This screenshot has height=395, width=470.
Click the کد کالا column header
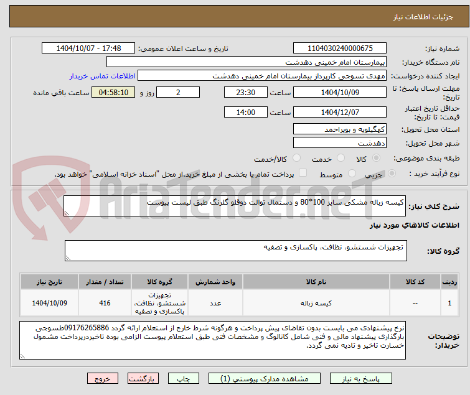415,282
